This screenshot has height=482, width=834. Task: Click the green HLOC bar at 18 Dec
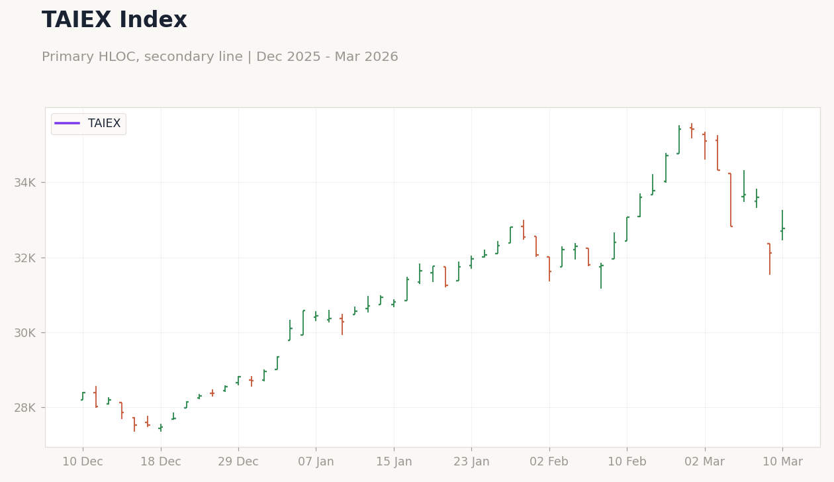click(161, 428)
